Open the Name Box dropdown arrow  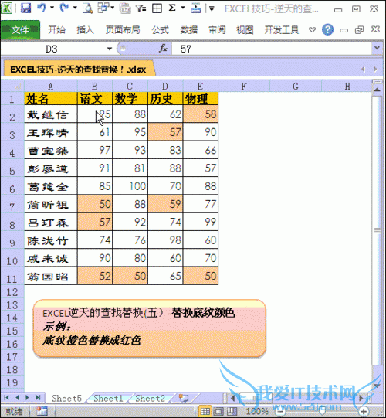pos(109,49)
